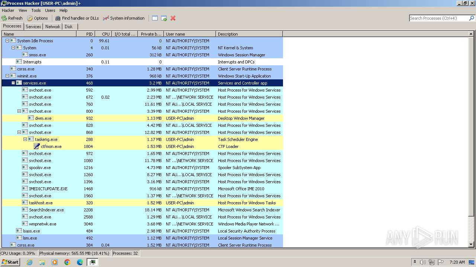
Task: Select the Interrupts row
Action: [142, 62]
